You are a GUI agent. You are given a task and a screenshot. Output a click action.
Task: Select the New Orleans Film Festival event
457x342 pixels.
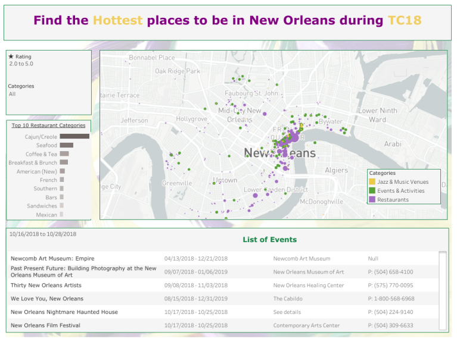pyautogui.click(x=45, y=325)
